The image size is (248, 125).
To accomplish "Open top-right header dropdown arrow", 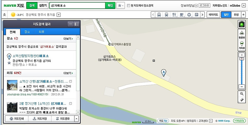I will (x=244, y=5).
